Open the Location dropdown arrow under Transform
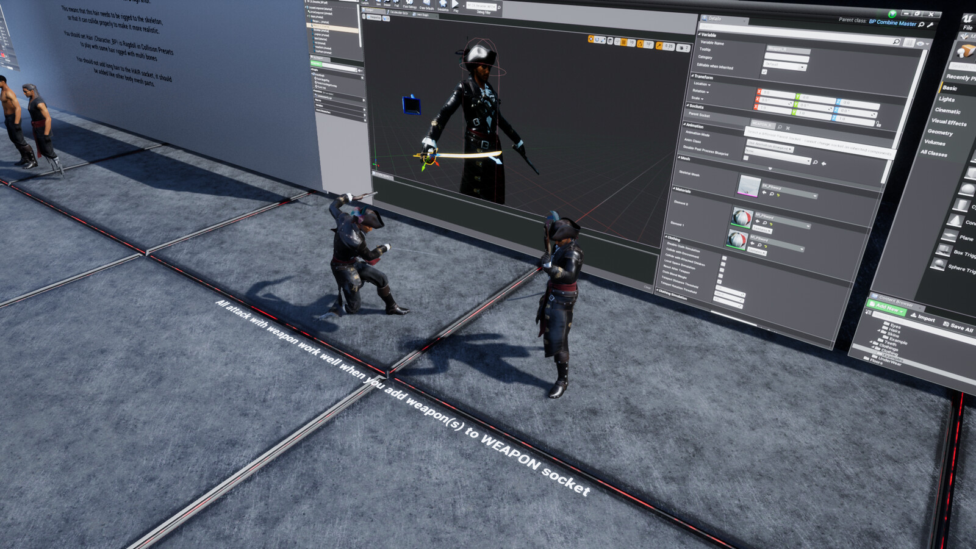The image size is (976, 549). point(709,85)
